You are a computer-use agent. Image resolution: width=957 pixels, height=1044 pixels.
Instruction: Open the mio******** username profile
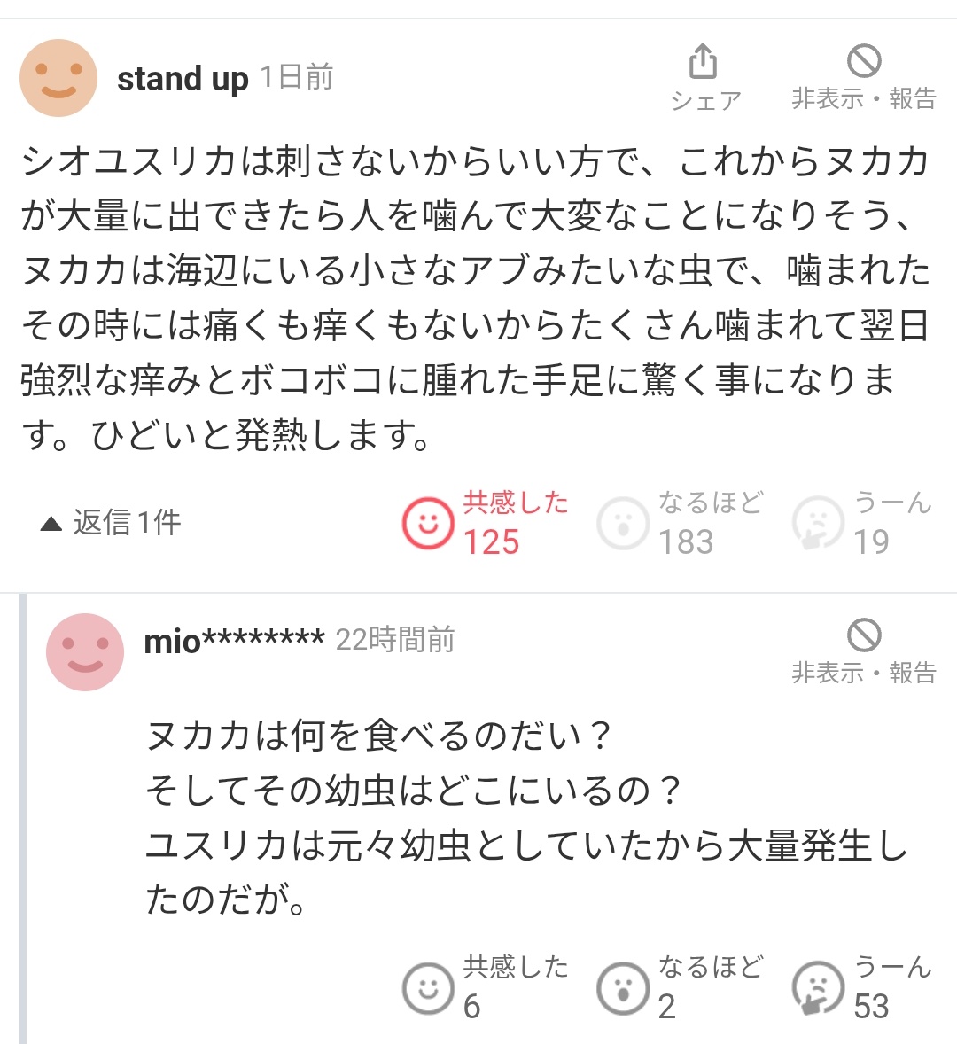click(234, 640)
